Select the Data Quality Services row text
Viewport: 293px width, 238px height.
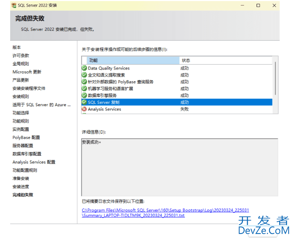tap(109, 68)
